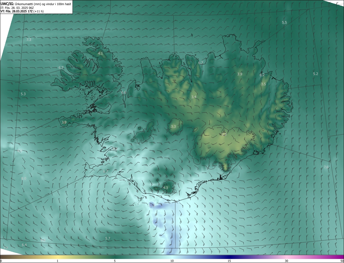
Task: Click the 5.5 value on the map
Action: [284, 23]
